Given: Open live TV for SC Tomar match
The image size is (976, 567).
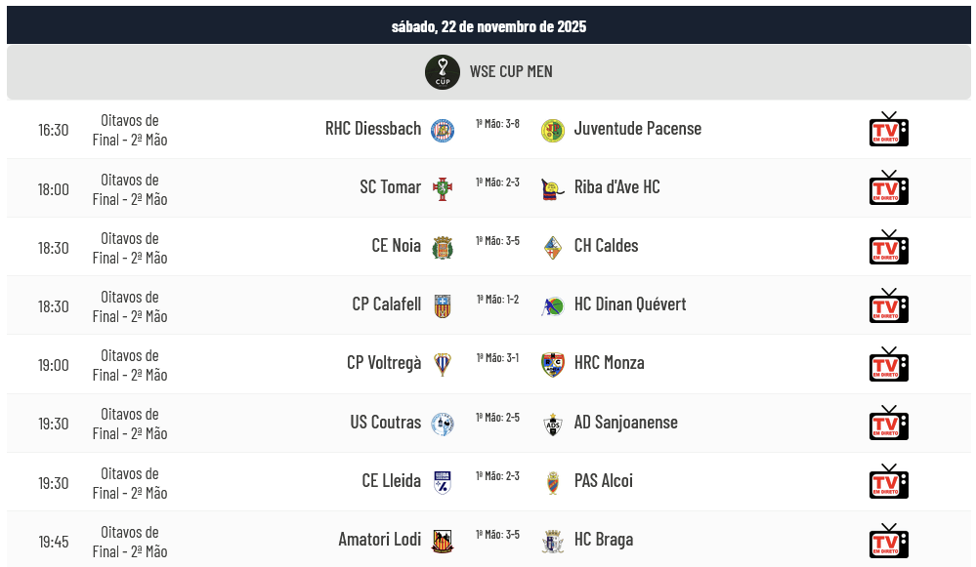Looking at the screenshot, I should click(888, 188).
